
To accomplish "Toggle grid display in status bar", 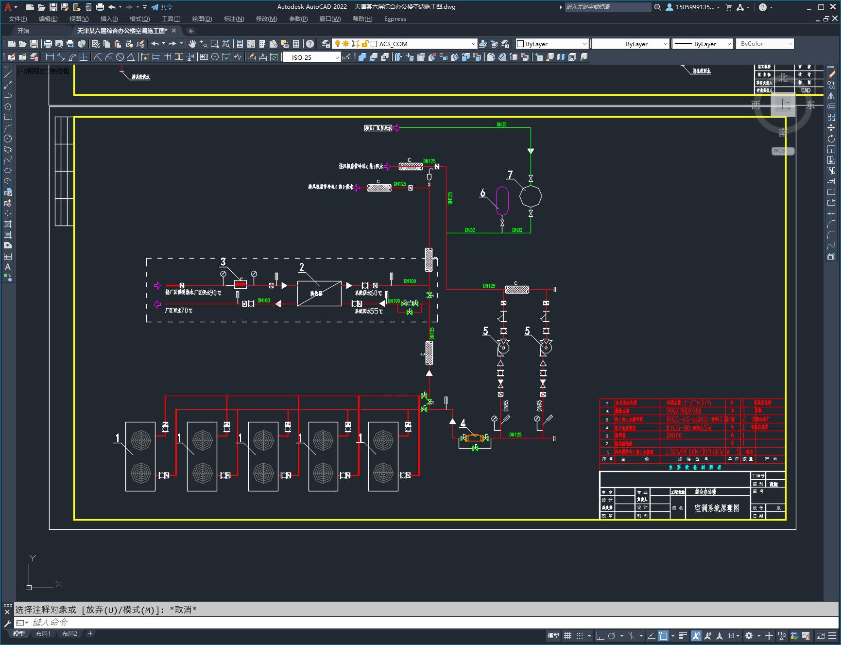I will [567, 635].
